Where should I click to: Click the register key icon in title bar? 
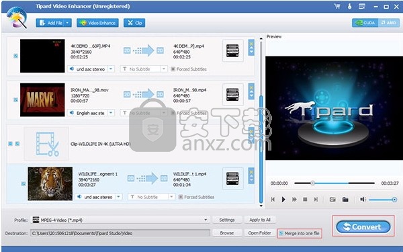(x=349, y=7)
